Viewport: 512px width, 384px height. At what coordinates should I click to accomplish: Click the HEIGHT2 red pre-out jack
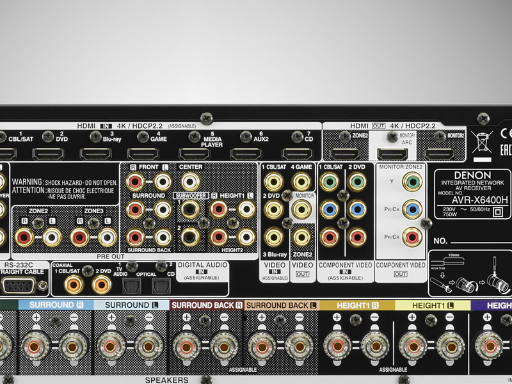pyautogui.click(x=218, y=237)
